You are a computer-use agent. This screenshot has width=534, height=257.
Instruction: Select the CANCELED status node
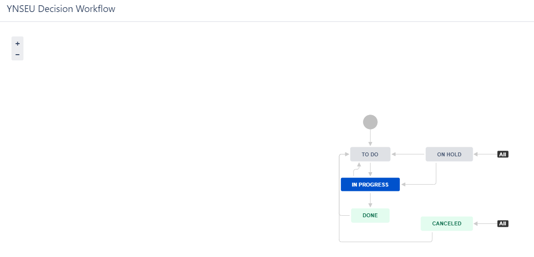coord(447,223)
